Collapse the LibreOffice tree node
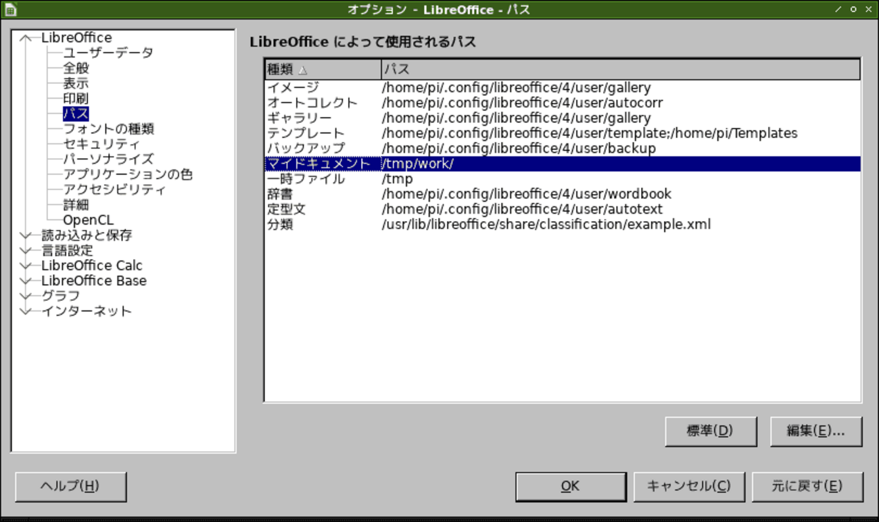The width and height of the screenshot is (879, 522). 26,38
